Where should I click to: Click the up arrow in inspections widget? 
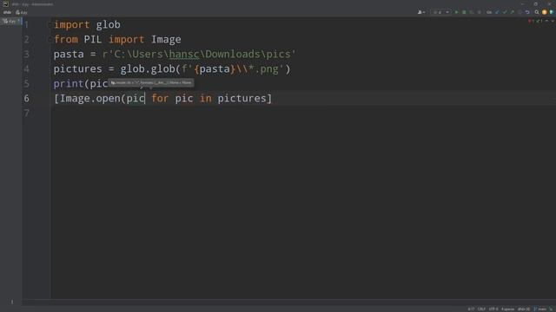tap(546, 21)
